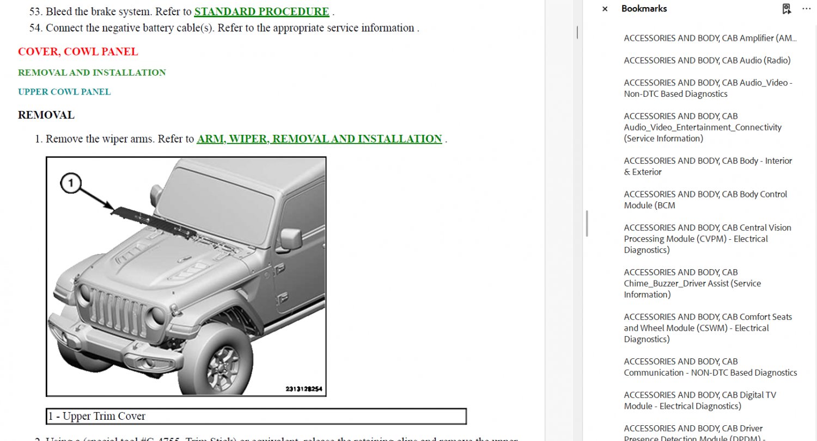Viewport: 817px width, 441px height.
Task: Open bookmark CAB Body Control Module (BCM
Action: [705, 200]
